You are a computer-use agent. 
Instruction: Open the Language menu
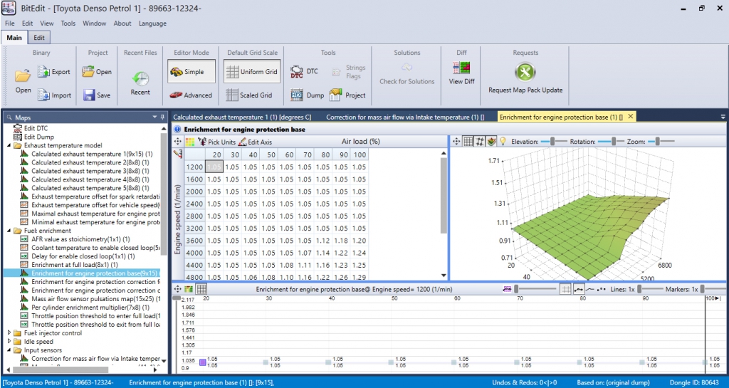pos(152,23)
